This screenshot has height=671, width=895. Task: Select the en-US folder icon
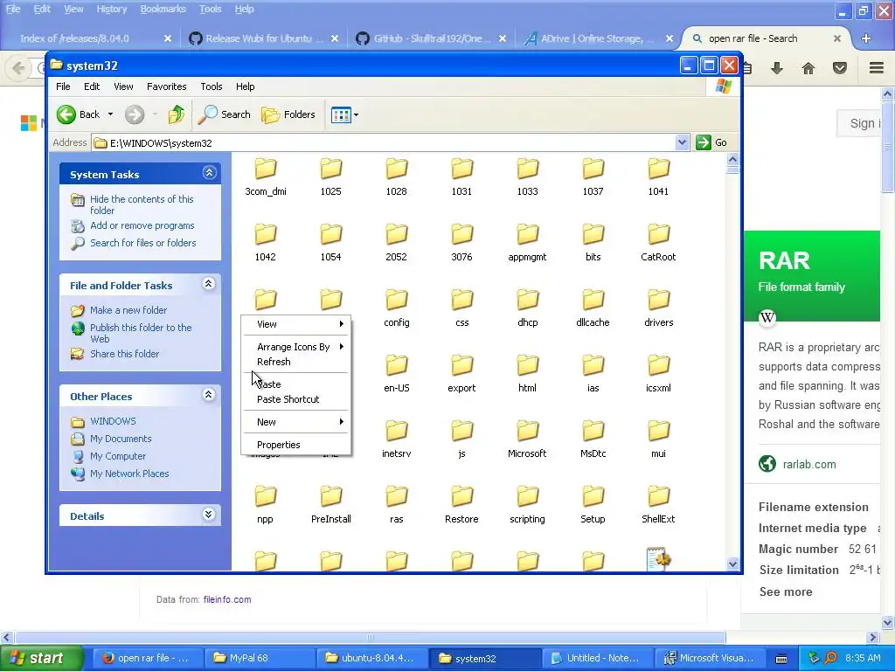pos(397,366)
